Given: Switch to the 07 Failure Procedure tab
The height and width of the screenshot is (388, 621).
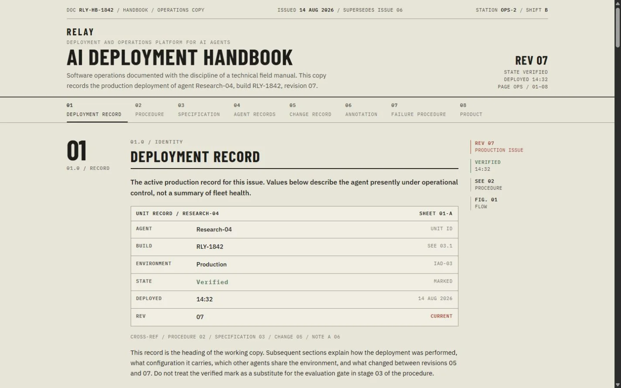Looking at the screenshot, I should tap(418, 110).
